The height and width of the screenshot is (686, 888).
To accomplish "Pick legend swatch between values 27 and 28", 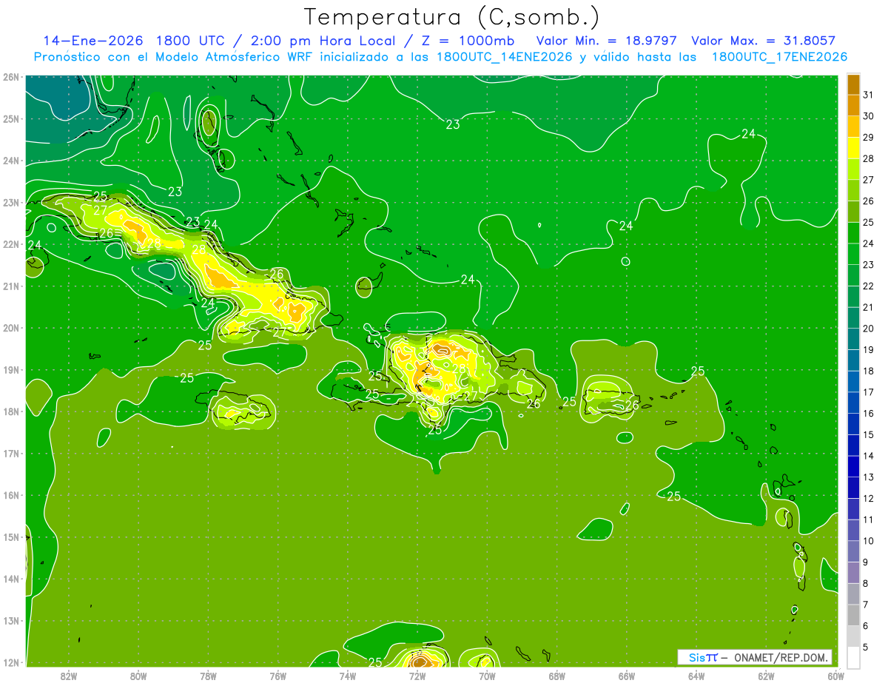I will coord(853,169).
